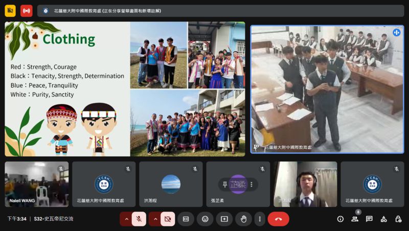This screenshot has width=409, height=231.
Task: Open meeting details info icon
Action: click(340, 219)
